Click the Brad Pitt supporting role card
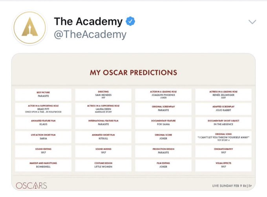 point(43,109)
